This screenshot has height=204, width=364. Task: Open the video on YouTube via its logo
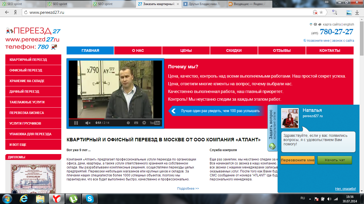155,123
